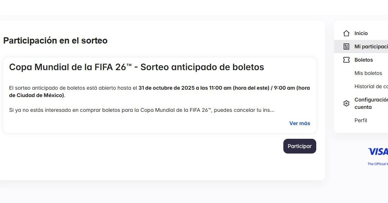Go to Inicio in the sidebar
The image size is (388, 203).
[361, 33]
